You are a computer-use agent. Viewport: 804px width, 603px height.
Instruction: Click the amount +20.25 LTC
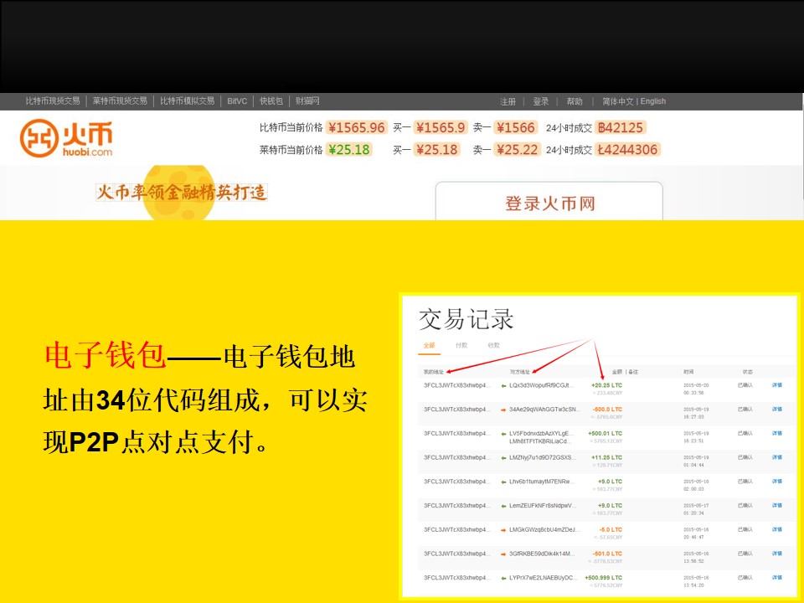pyautogui.click(x=606, y=385)
